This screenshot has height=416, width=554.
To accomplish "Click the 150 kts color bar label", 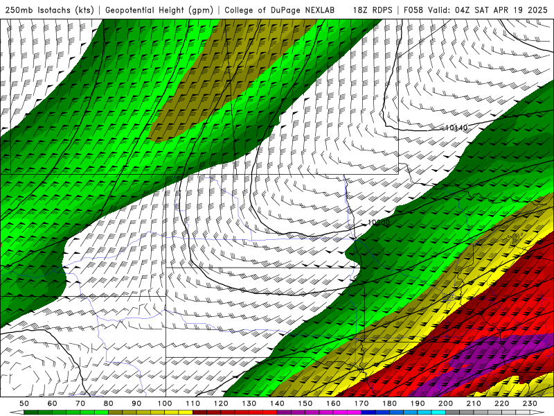I will coord(305,404).
